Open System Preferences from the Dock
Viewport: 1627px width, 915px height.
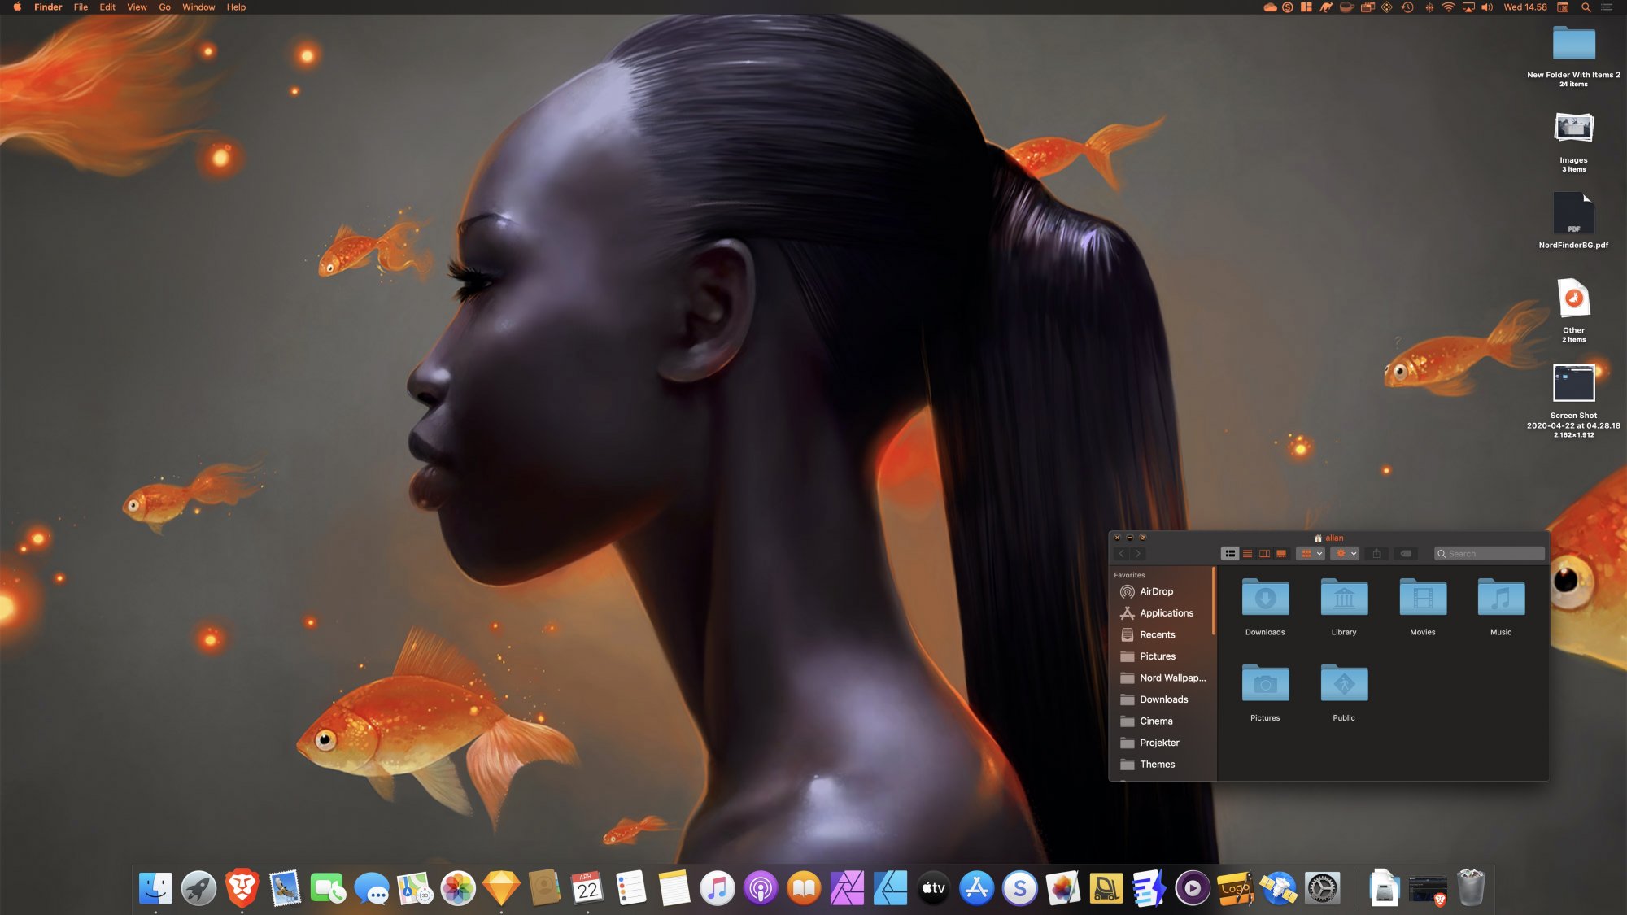tap(1322, 888)
